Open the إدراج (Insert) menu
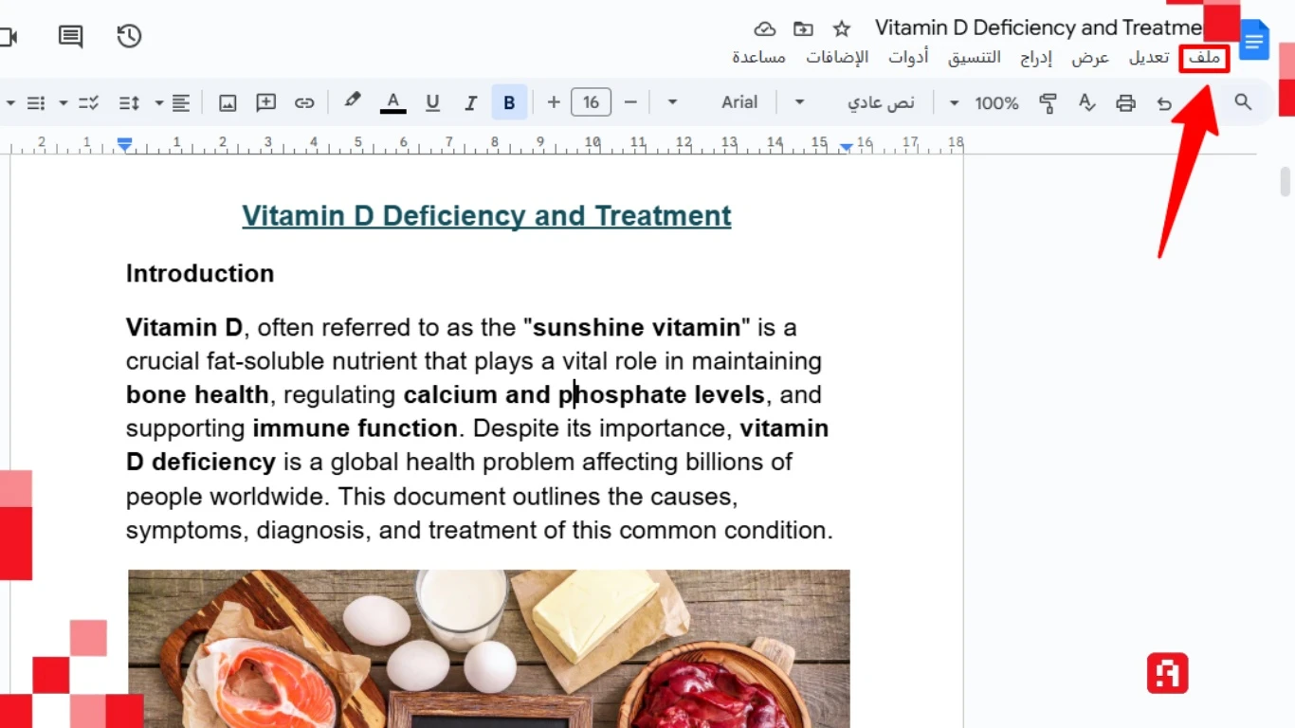Viewport: 1295px width, 728px height. (1036, 58)
